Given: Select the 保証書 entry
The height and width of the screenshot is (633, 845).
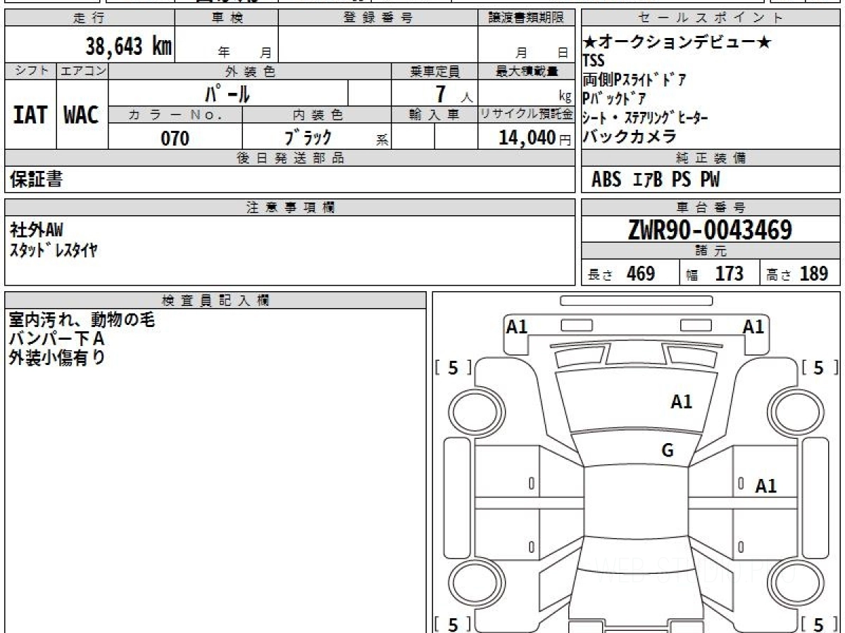Looking at the screenshot, I should pyautogui.click(x=36, y=180).
